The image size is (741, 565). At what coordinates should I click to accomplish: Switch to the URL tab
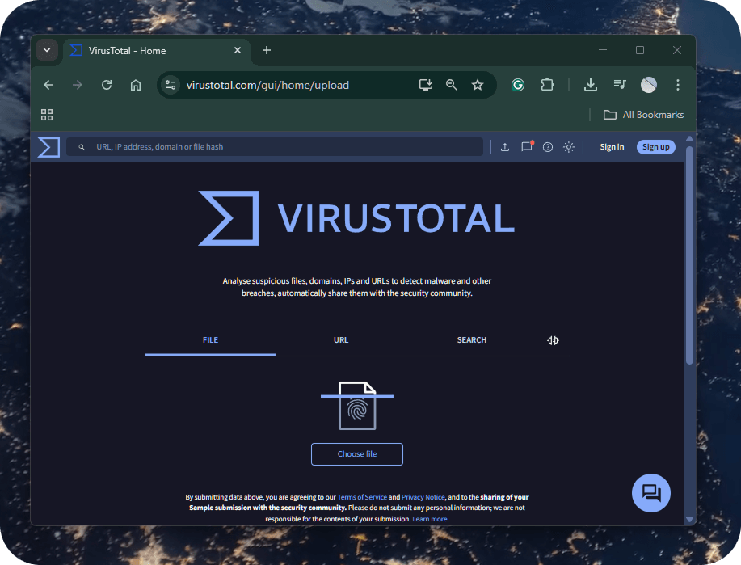[341, 340]
